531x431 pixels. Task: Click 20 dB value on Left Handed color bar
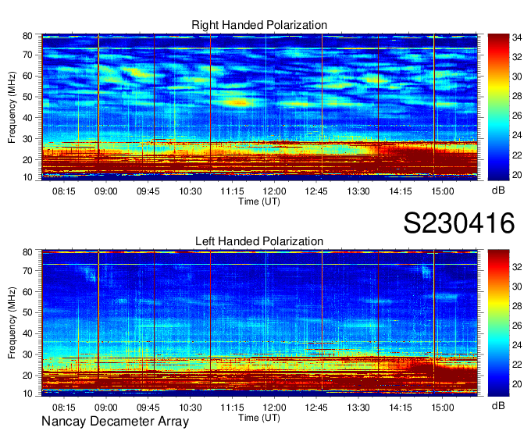[x=517, y=384]
